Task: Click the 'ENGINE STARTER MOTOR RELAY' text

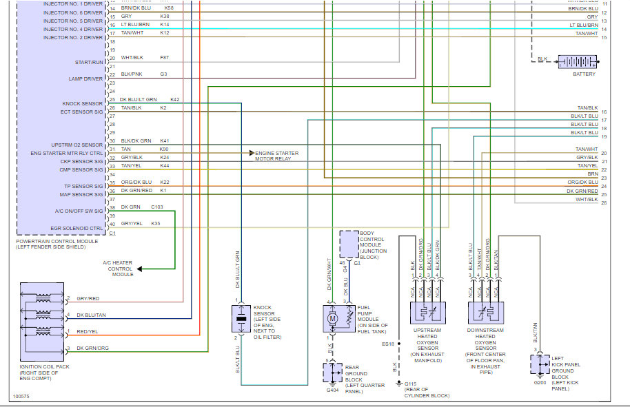Action: (x=277, y=156)
